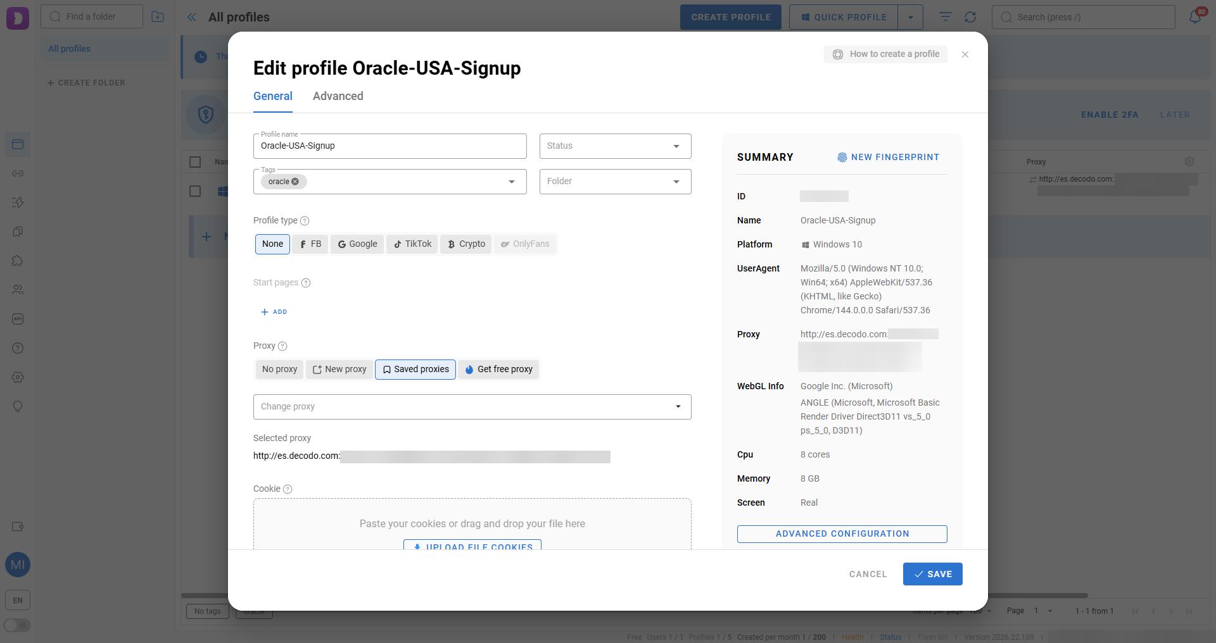Open Advanced Configuration
1216x643 pixels.
842,534
